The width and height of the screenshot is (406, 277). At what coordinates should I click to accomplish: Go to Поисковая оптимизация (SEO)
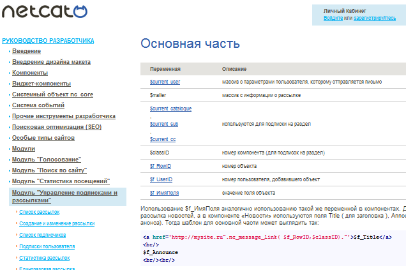point(56,127)
